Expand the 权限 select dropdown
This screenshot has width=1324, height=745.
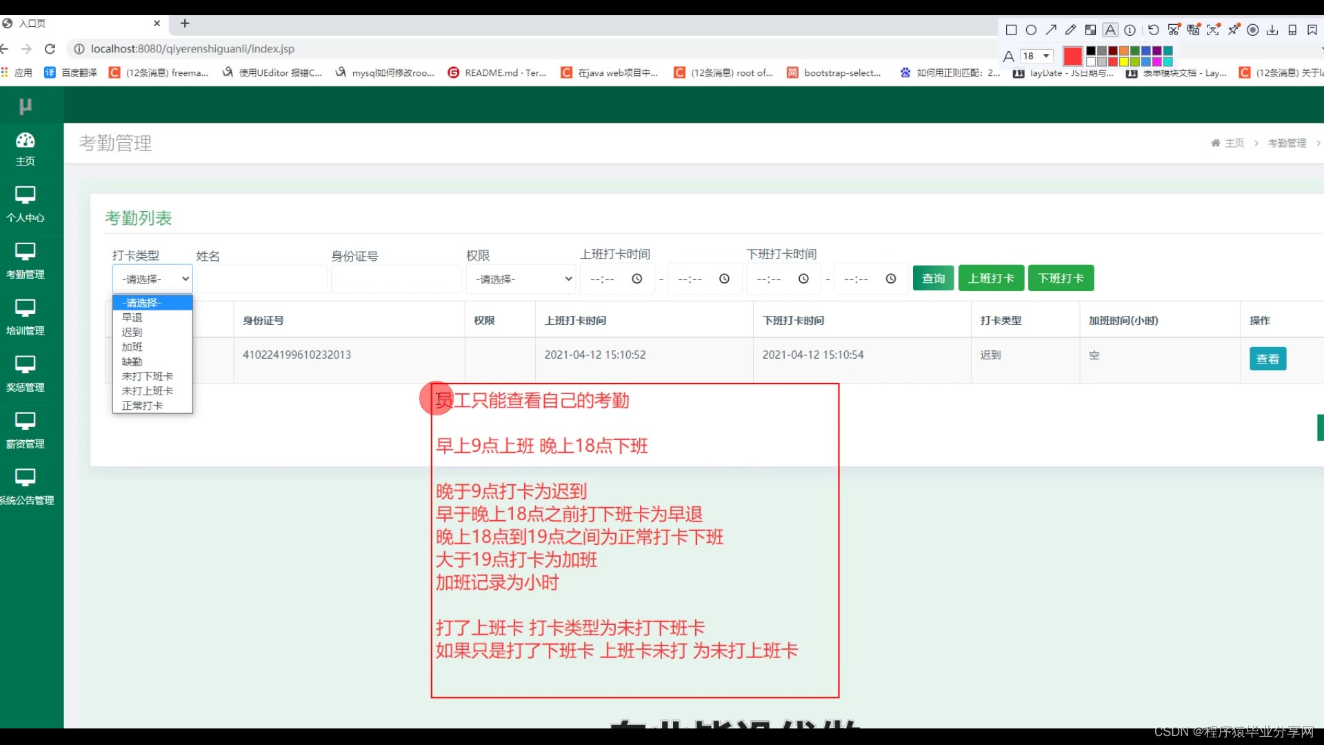point(521,279)
